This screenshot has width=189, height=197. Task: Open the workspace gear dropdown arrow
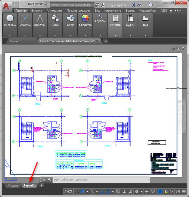[x=142, y=192]
